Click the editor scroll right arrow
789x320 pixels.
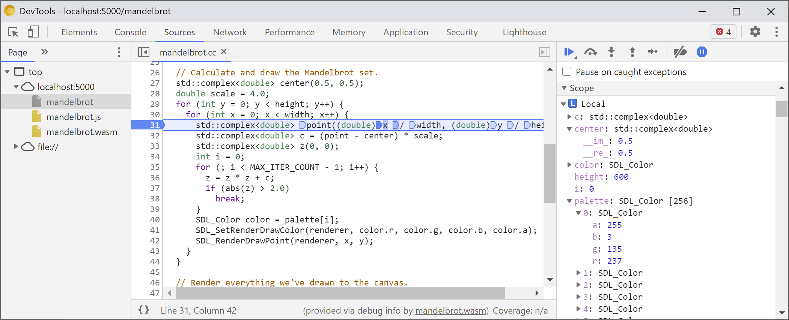[537, 293]
